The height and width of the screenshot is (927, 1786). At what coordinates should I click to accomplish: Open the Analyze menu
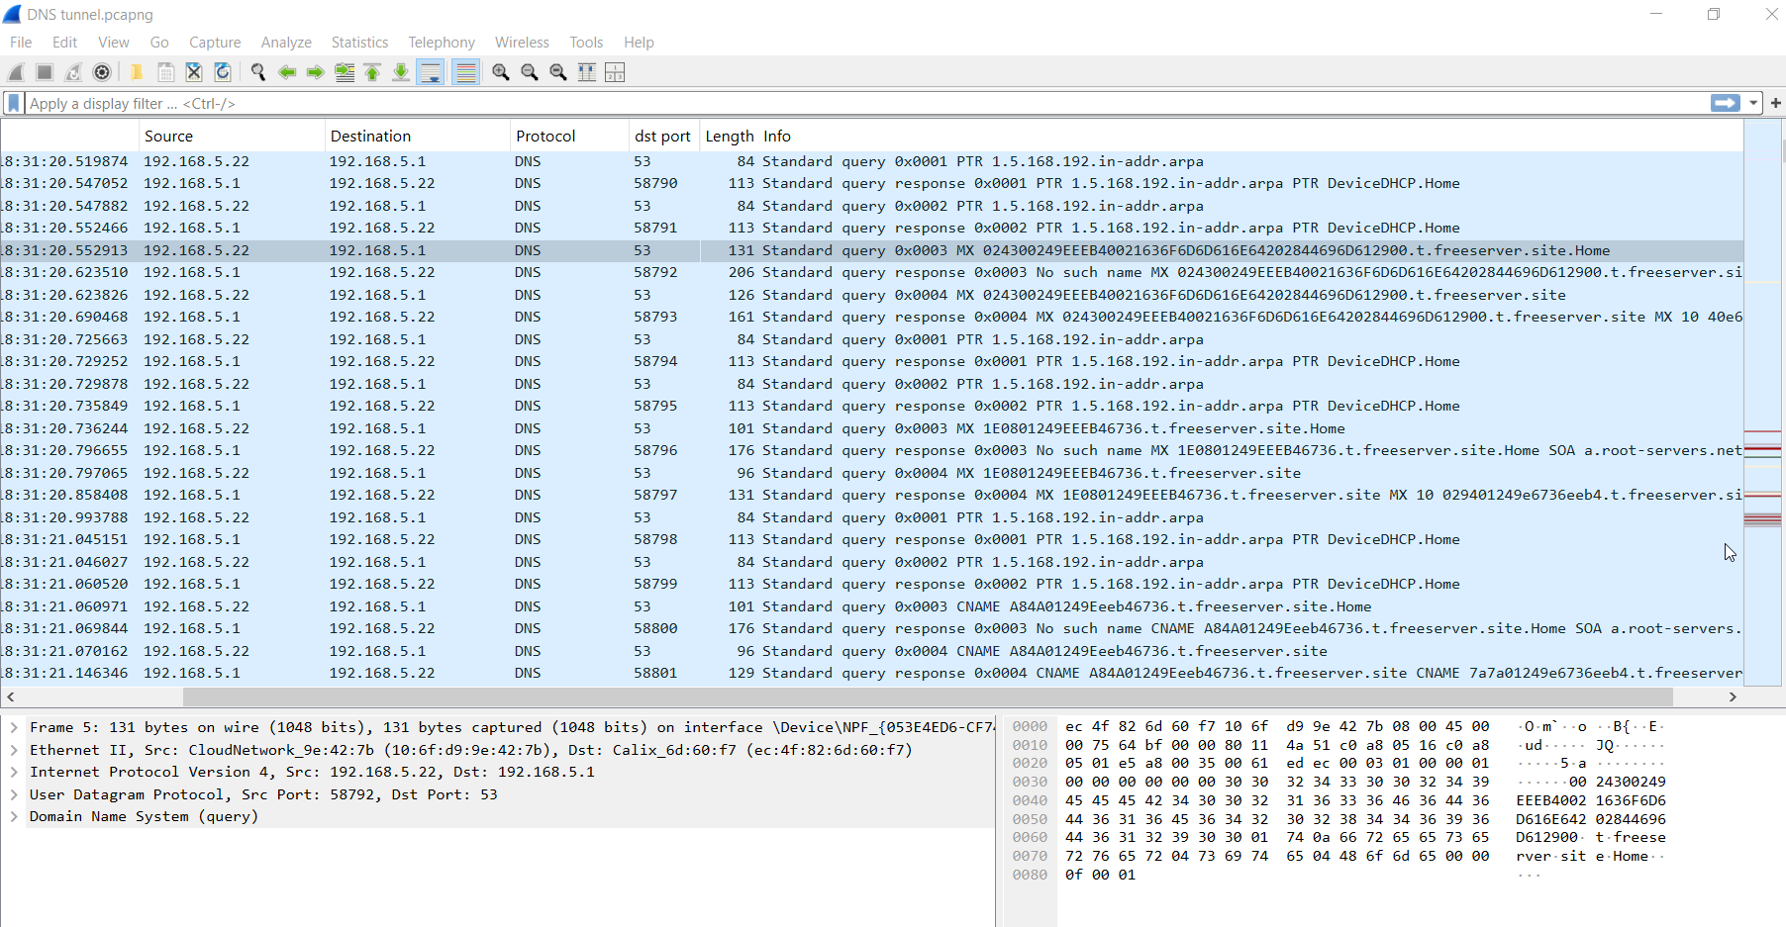[x=286, y=43]
